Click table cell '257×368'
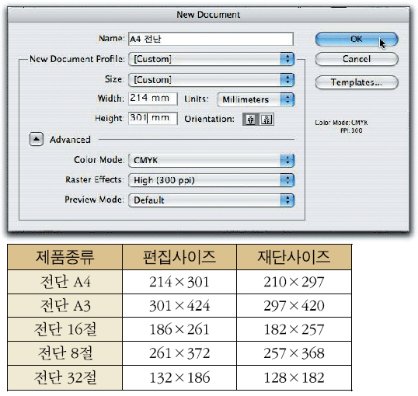 pyautogui.click(x=294, y=353)
